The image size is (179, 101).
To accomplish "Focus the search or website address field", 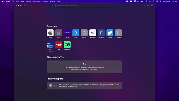I will [84, 5].
